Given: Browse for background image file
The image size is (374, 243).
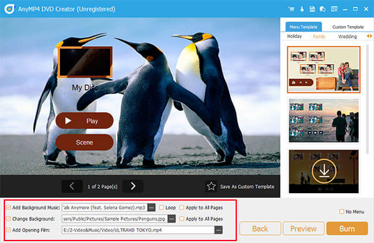Looking at the screenshot, I should coord(172,219).
